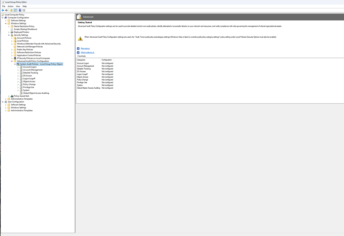Click the arrow icon beside Which editions of

pos(78,53)
